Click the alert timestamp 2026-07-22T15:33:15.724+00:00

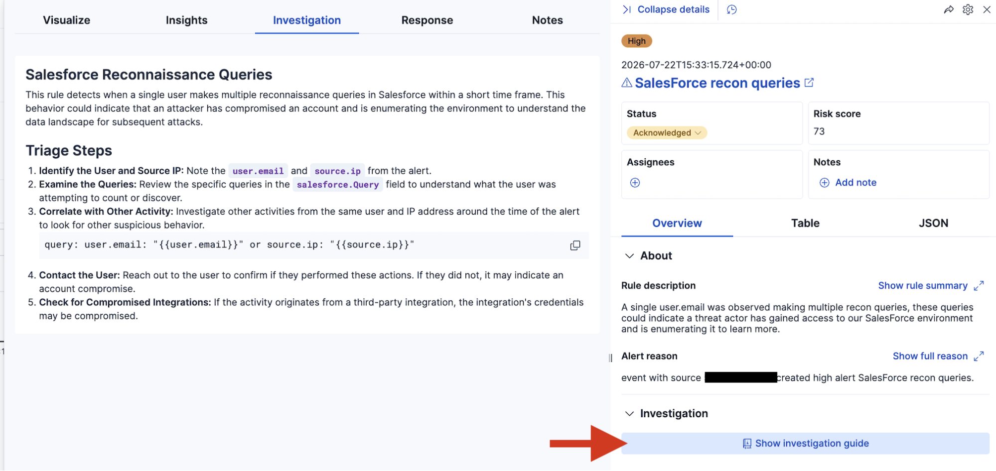click(696, 65)
